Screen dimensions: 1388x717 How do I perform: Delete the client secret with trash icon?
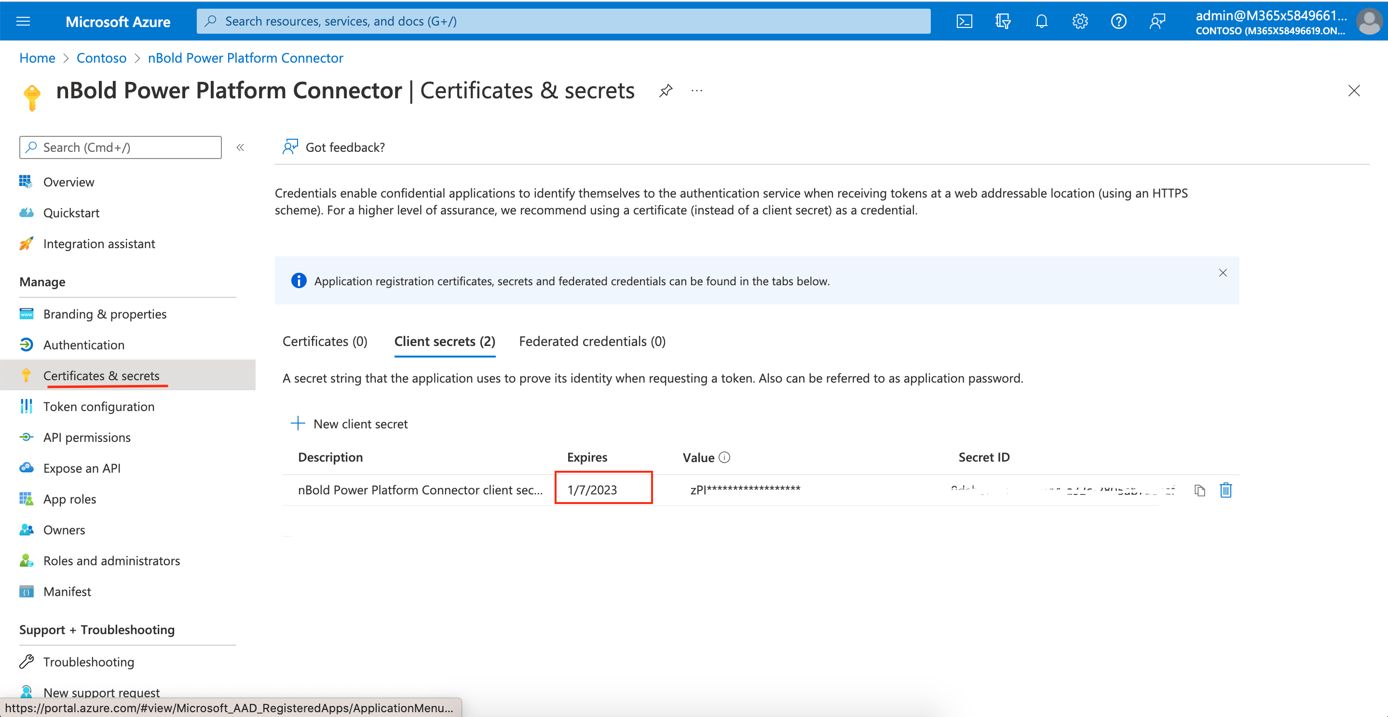click(1225, 491)
